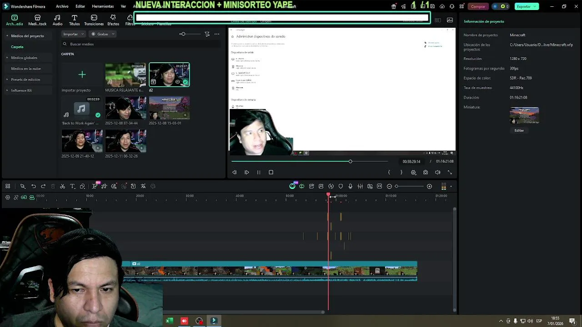Open the Ver menu
582x327 pixels.
(x=123, y=6)
